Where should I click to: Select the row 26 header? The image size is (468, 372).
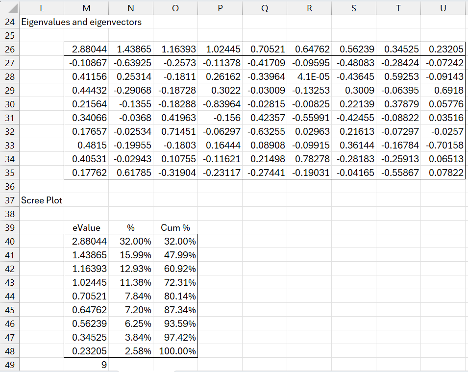tap(10, 49)
